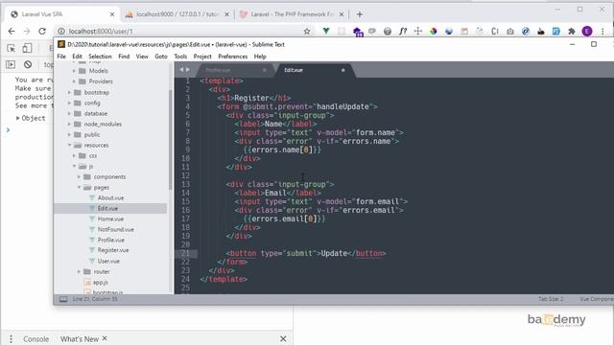Open the Project menu
Screen dimensions: 614x345
pyautogui.click(x=202, y=57)
